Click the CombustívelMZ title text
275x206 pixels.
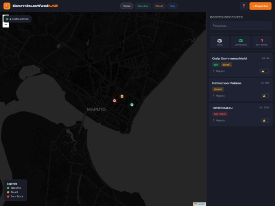[35, 6]
